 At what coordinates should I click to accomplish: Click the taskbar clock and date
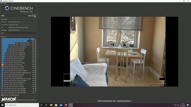(x=182, y=105)
